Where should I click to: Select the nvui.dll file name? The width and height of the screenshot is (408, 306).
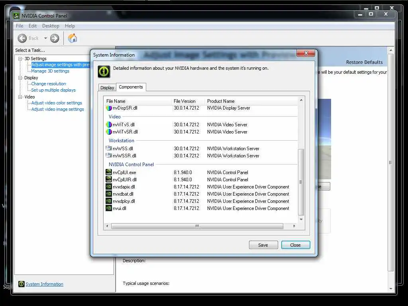point(120,208)
